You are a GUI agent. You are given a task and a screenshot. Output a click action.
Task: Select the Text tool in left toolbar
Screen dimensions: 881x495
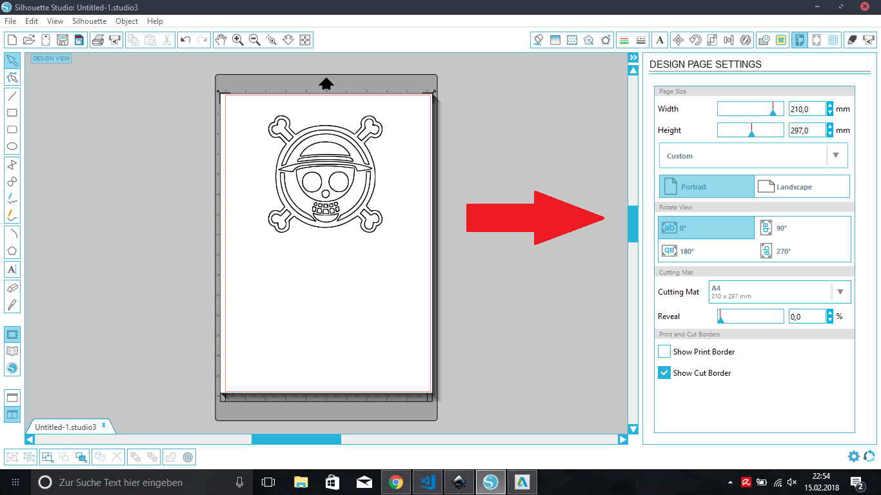pos(12,269)
